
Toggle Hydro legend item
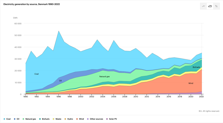(70, 119)
